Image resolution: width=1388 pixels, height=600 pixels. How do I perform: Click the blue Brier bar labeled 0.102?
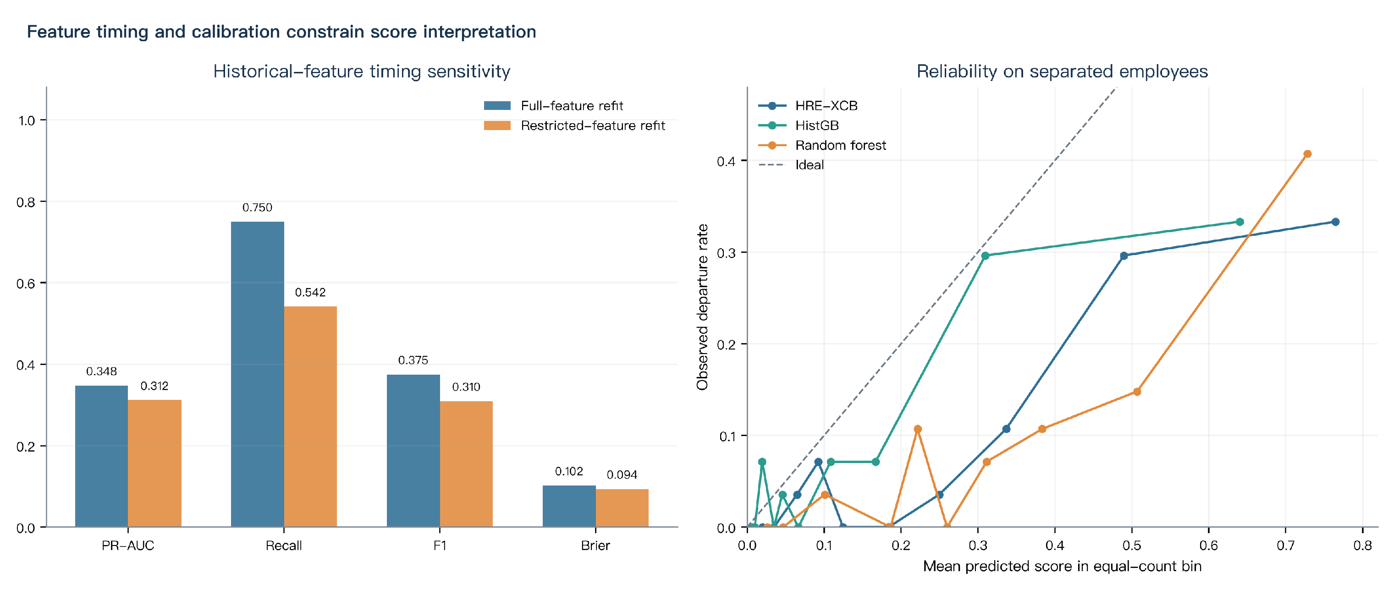tap(569, 506)
